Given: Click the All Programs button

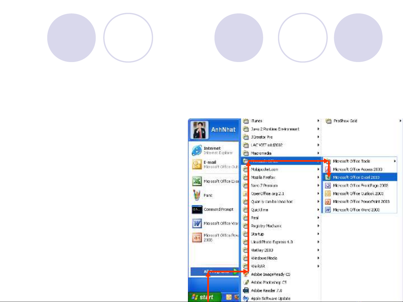Looking at the screenshot, I should [214, 272].
